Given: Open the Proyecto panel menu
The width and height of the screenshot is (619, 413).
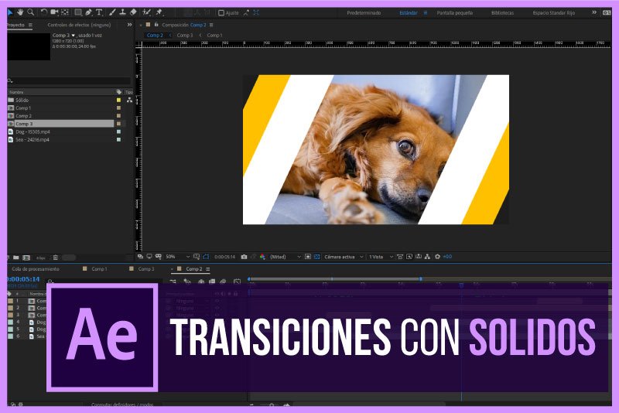Looking at the screenshot, I should pyautogui.click(x=30, y=25).
